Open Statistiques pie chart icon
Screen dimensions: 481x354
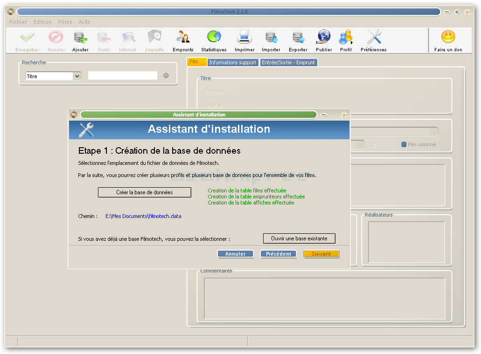214,37
